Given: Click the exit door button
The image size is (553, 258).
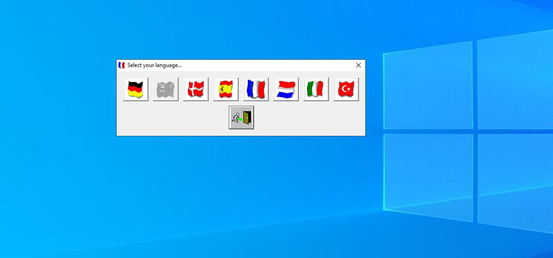Looking at the screenshot, I should [x=241, y=118].
